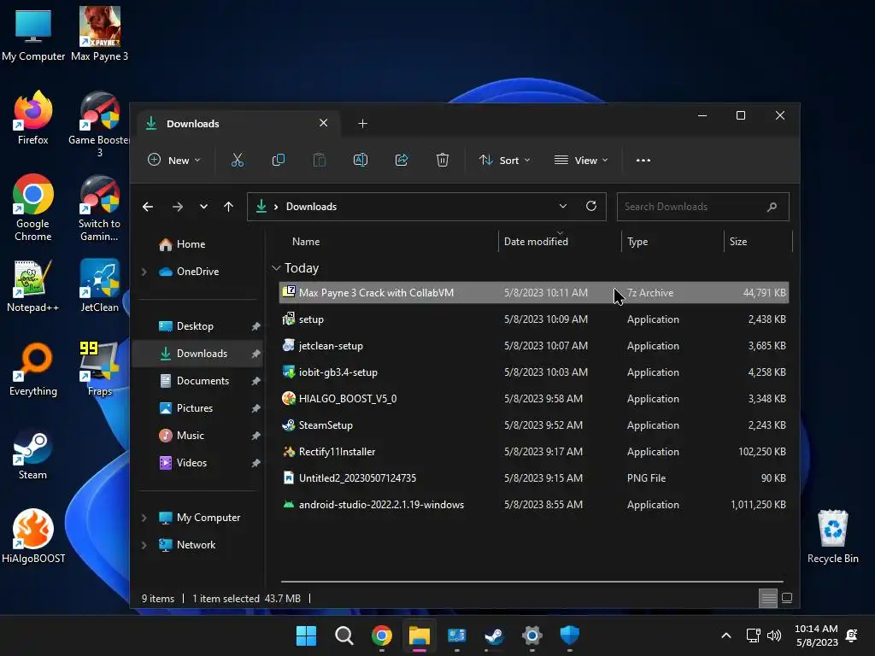Click the Delete trash icon
The width and height of the screenshot is (875, 656).
click(443, 160)
